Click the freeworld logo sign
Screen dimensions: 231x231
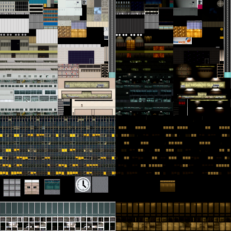point(182,41)
